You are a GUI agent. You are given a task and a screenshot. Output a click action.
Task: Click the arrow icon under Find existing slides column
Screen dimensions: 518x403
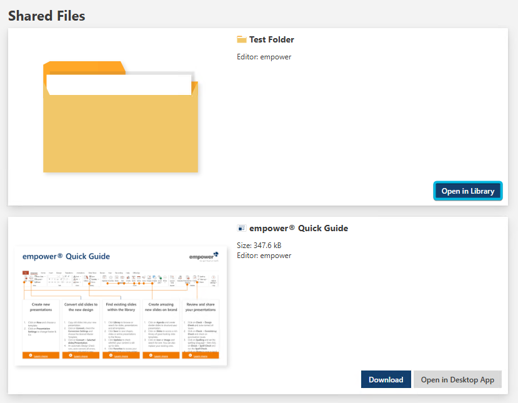111,356
